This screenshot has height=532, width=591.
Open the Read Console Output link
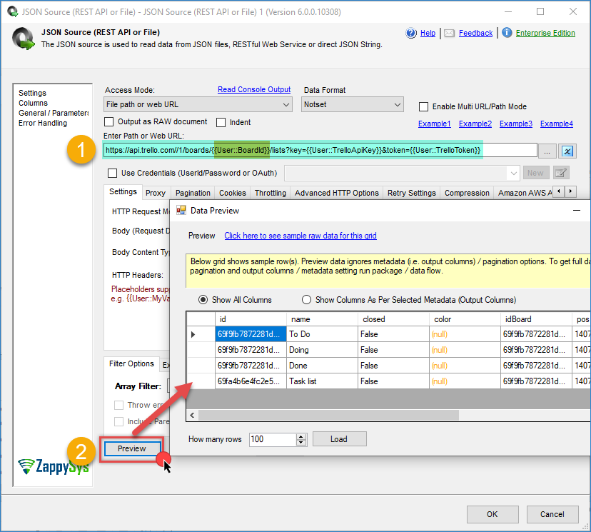coord(254,89)
